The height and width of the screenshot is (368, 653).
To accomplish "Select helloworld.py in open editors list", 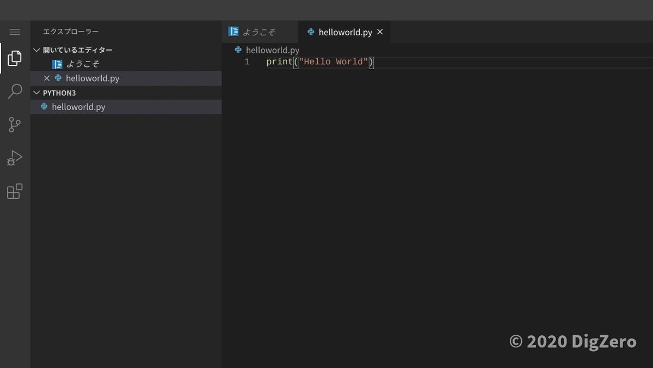I will coord(93,78).
